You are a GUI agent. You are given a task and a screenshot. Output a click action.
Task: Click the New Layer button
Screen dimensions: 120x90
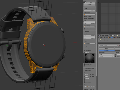click(x=89, y=4)
